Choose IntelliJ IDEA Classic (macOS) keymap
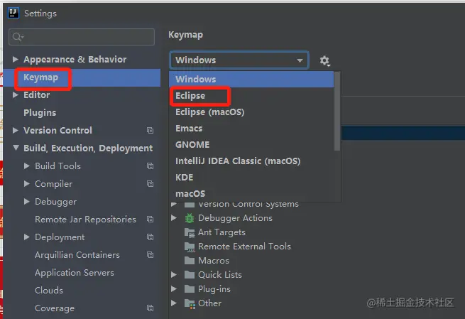Screen dimensions: 465x319 click(251, 161)
